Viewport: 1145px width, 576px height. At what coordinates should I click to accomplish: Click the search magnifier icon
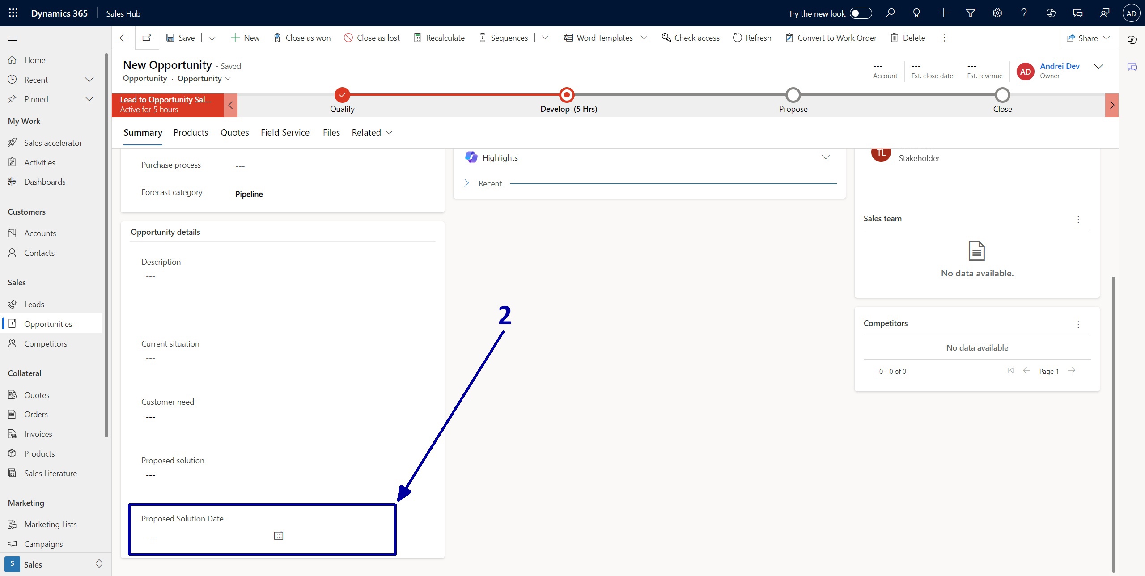[890, 13]
